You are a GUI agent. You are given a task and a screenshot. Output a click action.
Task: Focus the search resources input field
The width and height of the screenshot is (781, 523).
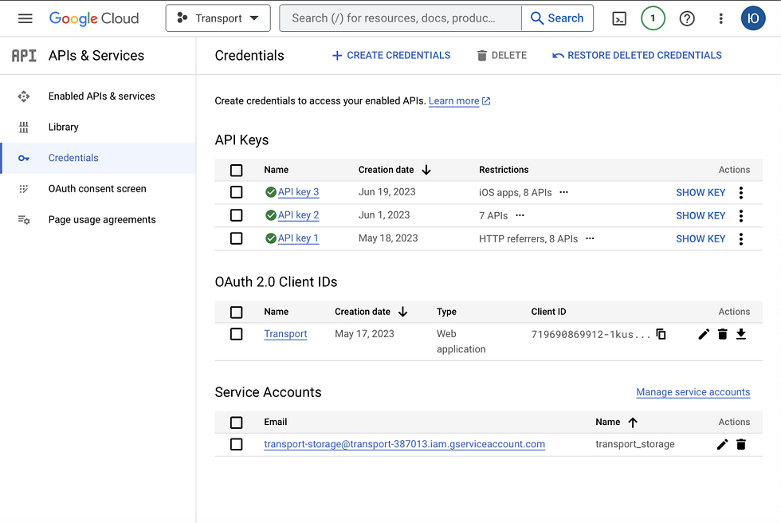[x=400, y=18]
